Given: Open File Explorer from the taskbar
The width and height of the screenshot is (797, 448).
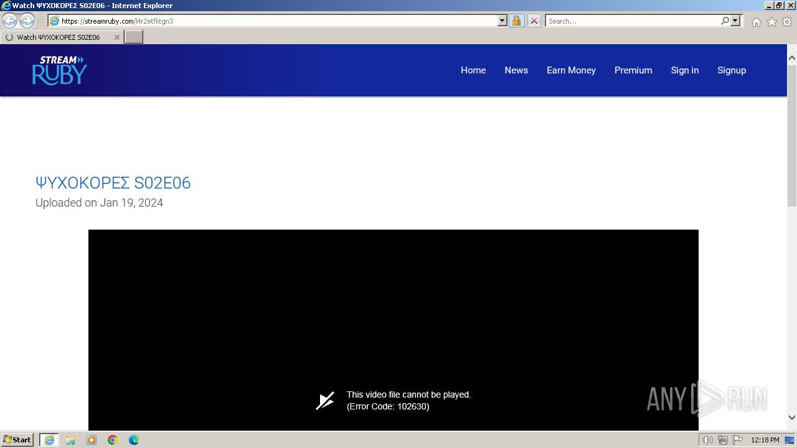Looking at the screenshot, I should point(70,440).
